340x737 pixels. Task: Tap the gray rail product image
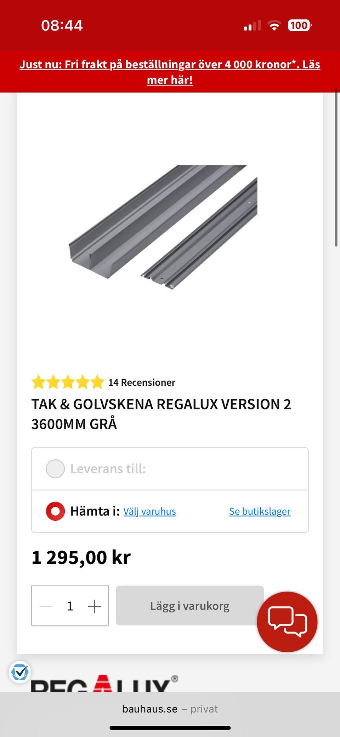pos(163,227)
